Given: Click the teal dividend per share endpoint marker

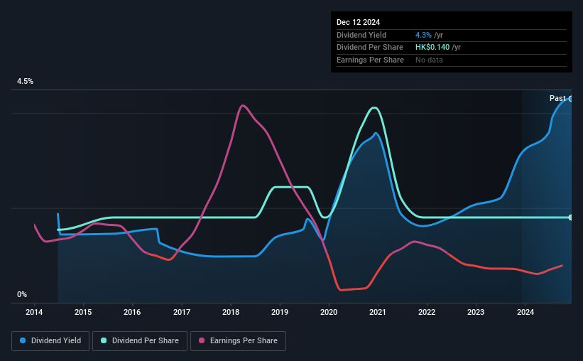Looking at the screenshot, I should (x=570, y=217).
